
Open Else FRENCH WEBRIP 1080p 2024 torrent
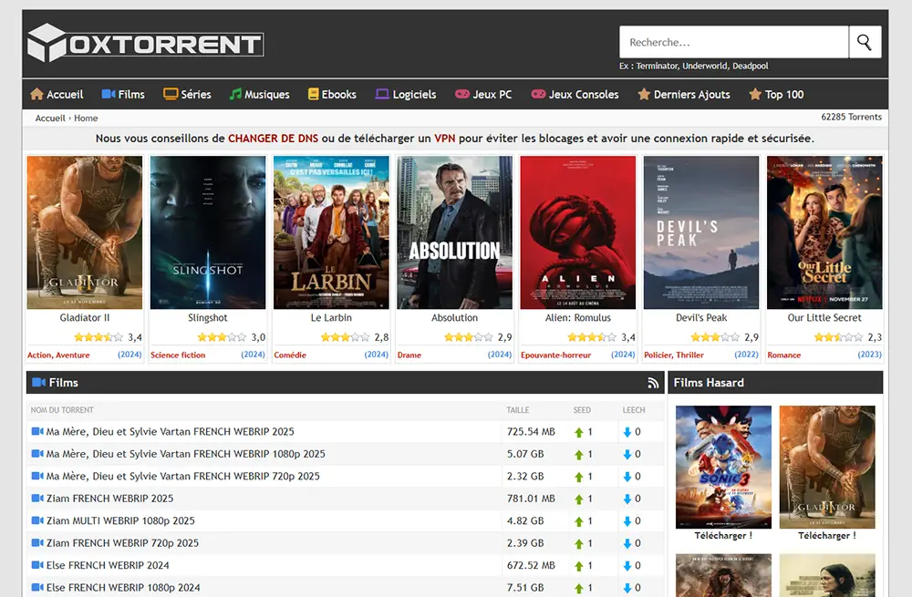[123, 588]
